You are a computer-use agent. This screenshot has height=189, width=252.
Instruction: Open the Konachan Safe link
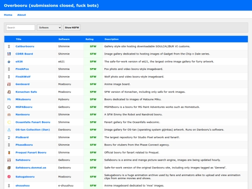tap(26, 92)
